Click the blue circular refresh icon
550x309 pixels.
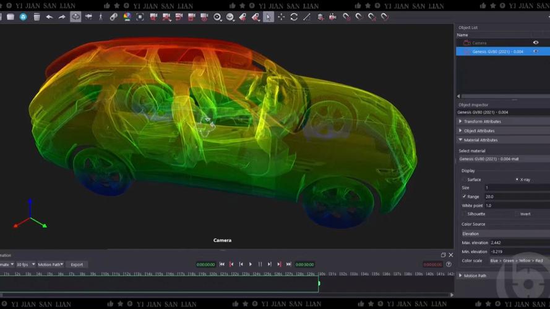click(23, 17)
